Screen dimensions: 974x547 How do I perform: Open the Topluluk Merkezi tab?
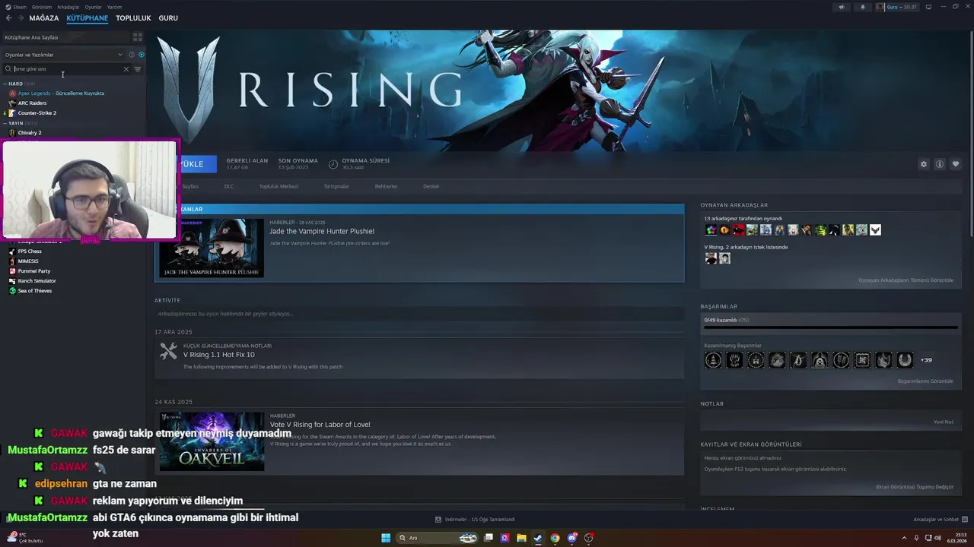click(x=279, y=186)
